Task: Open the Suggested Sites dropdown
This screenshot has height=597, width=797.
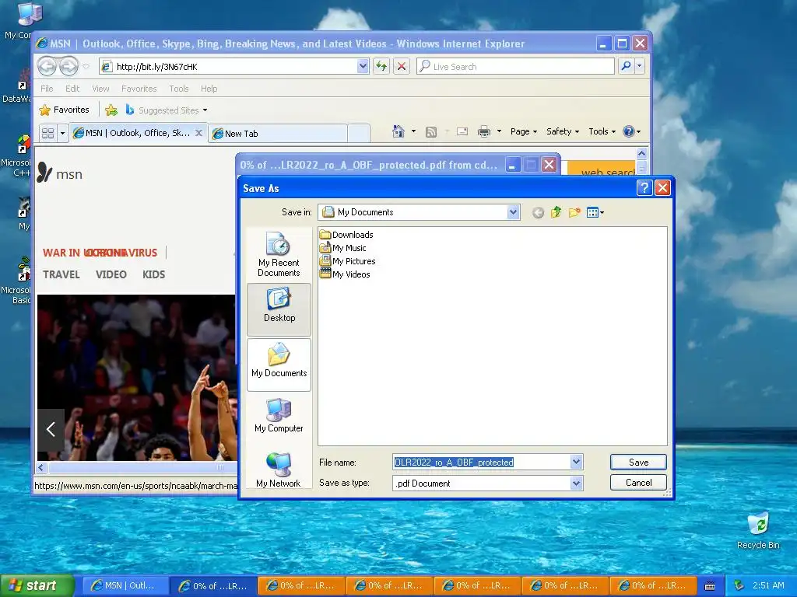Action: (173, 110)
